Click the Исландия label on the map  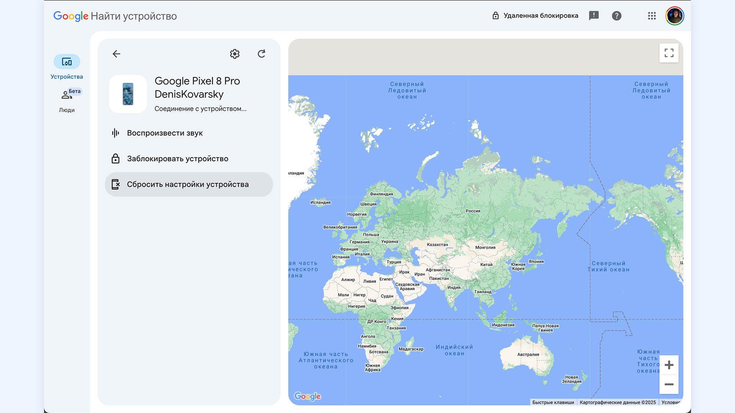pyautogui.click(x=320, y=203)
